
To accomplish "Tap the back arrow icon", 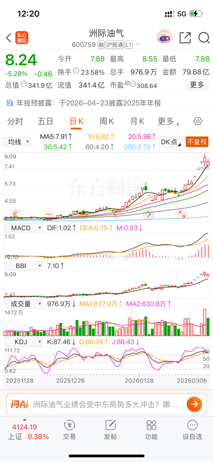I will (x=9, y=38).
